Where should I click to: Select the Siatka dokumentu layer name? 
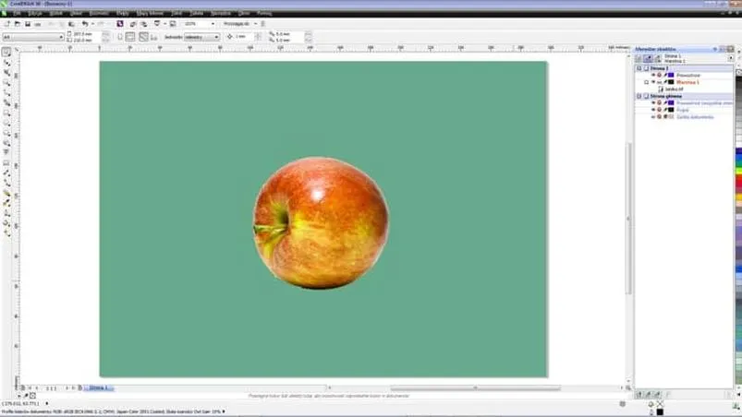695,116
